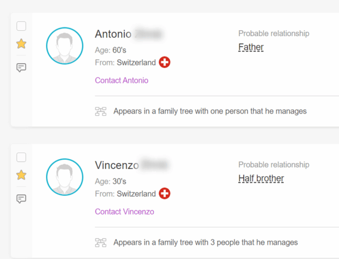Click Vincenzo's profile avatar
The height and width of the screenshot is (259, 339).
(65, 177)
